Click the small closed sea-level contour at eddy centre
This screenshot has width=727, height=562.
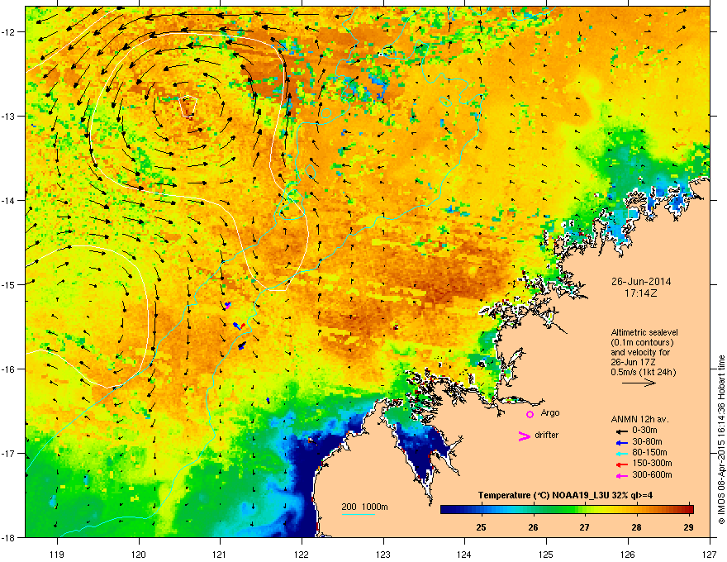click(188, 107)
